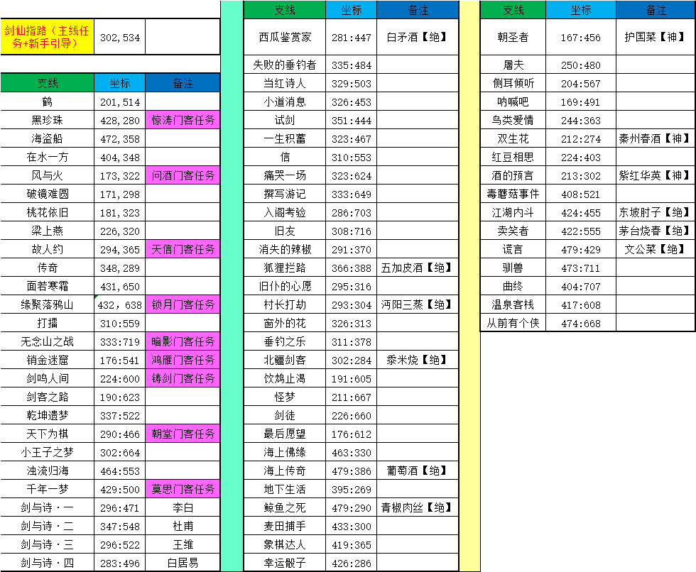Select the 鲸鱼之死 quest cell
This screenshot has height=572, width=696.
[x=285, y=508]
